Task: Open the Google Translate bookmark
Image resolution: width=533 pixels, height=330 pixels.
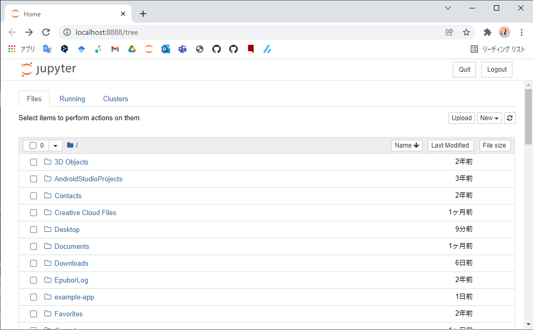Action: click(x=47, y=49)
